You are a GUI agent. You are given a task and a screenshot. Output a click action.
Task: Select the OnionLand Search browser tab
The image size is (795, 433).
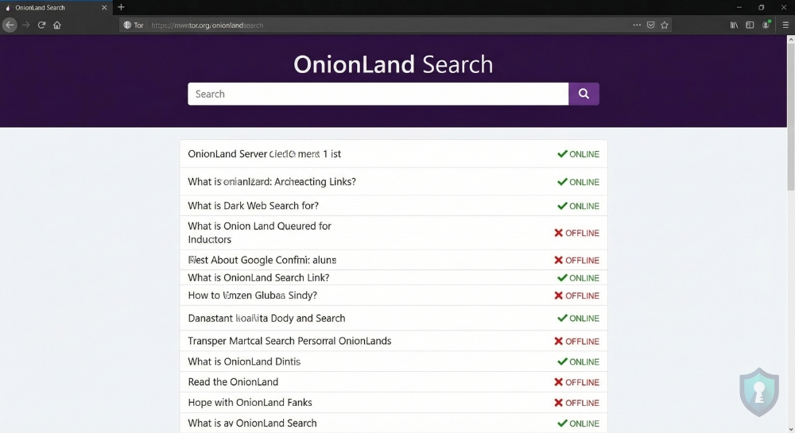tap(56, 8)
